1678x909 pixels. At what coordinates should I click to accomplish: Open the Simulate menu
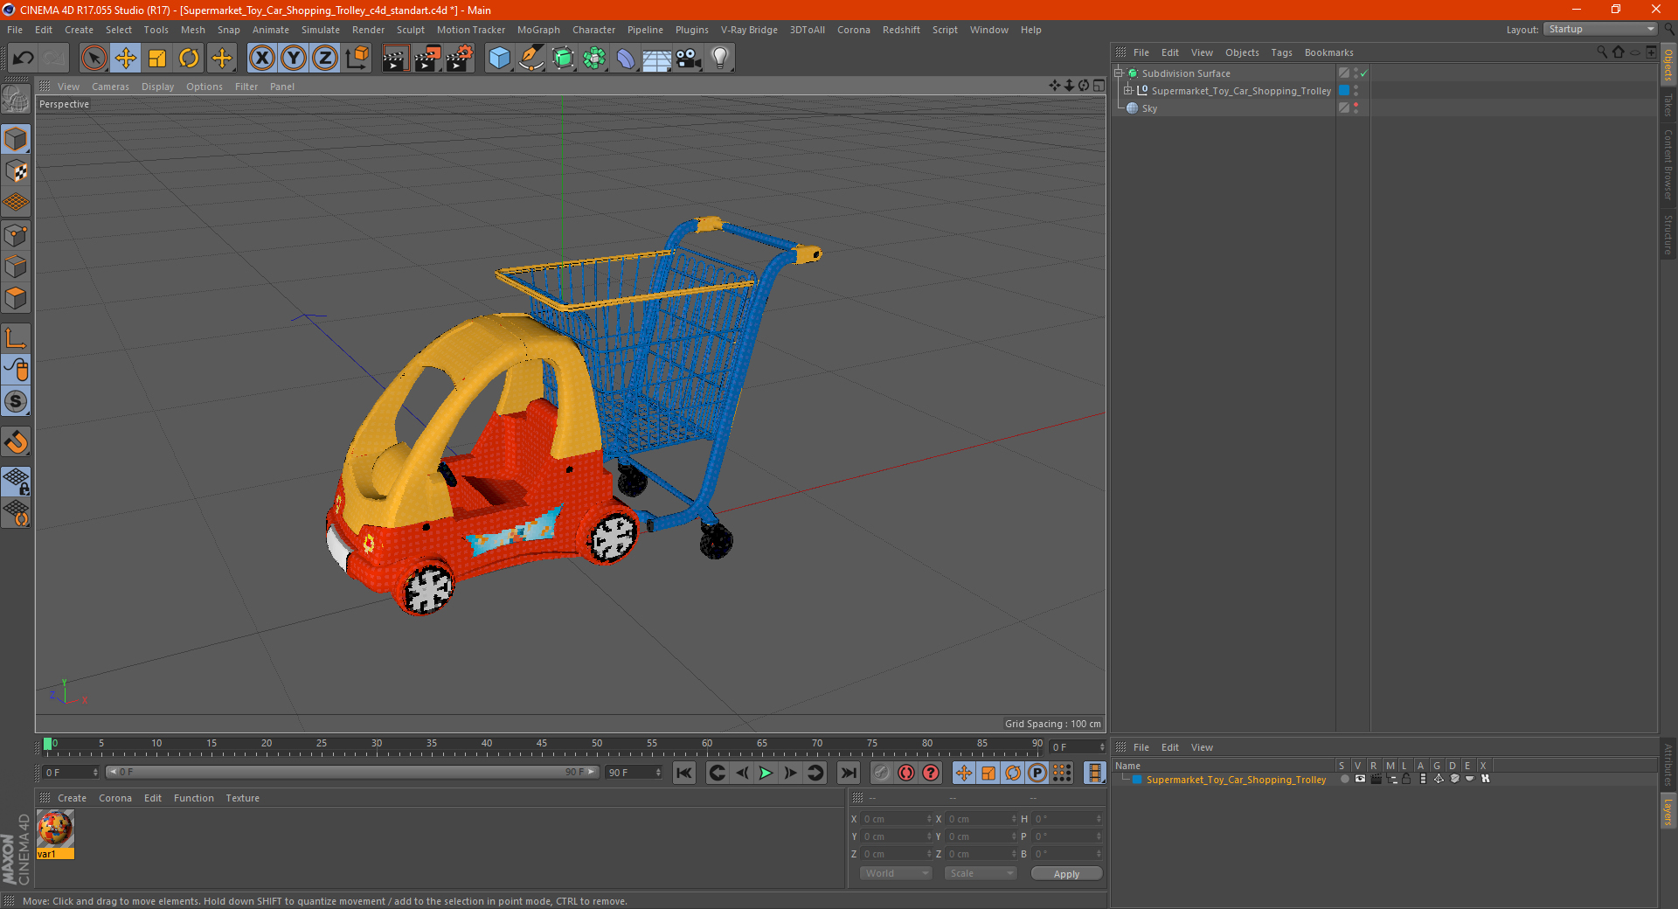[321, 30]
